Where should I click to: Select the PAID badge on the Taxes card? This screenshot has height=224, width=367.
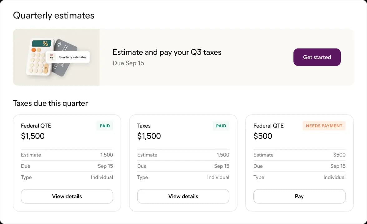pyautogui.click(x=221, y=126)
